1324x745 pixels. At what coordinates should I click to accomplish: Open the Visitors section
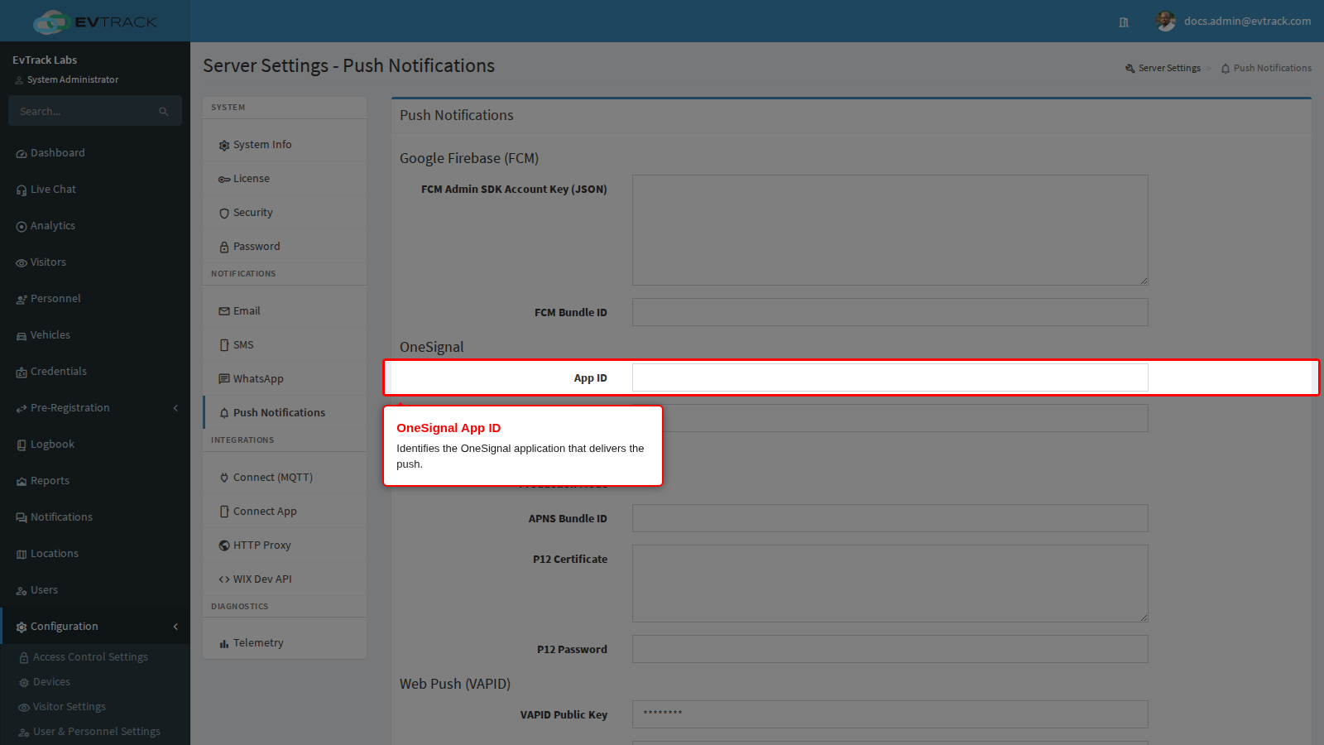click(95, 262)
